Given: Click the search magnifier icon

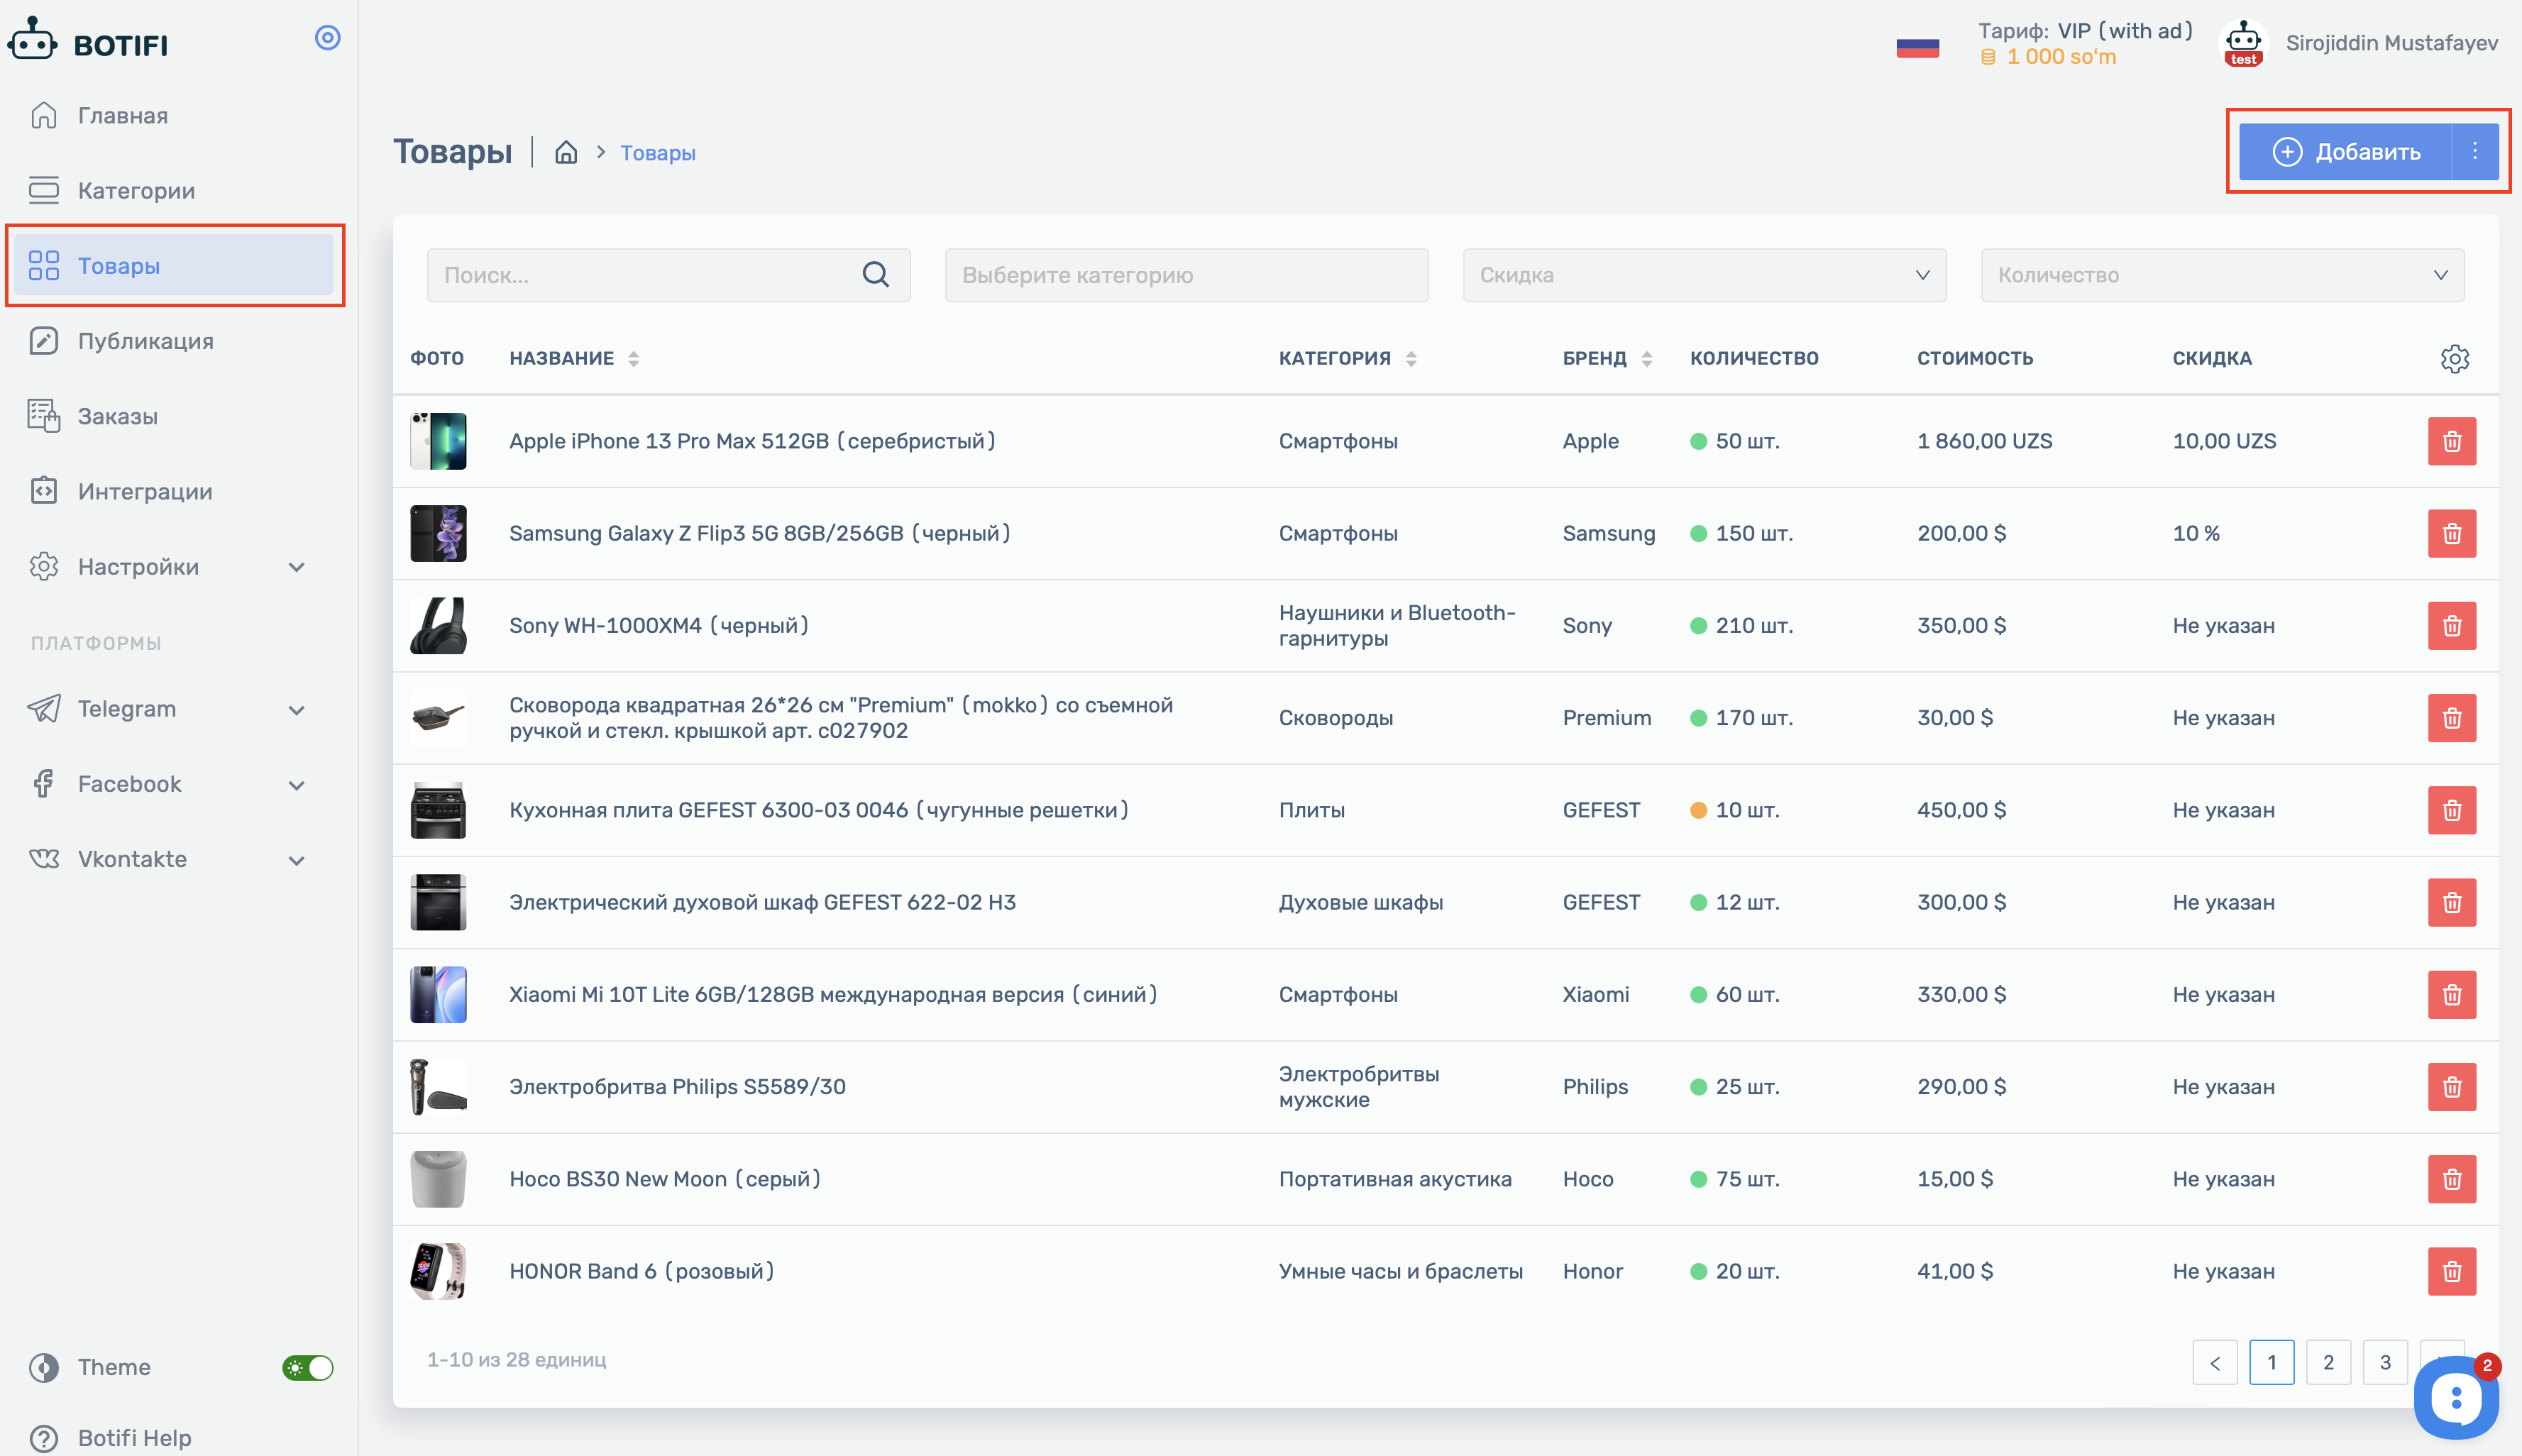Looking at the screenshot, I should click(875, 274).
